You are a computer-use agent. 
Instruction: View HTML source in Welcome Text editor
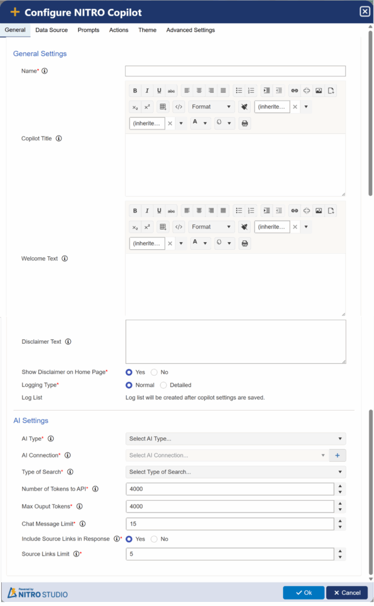click(x=178, y=227)
